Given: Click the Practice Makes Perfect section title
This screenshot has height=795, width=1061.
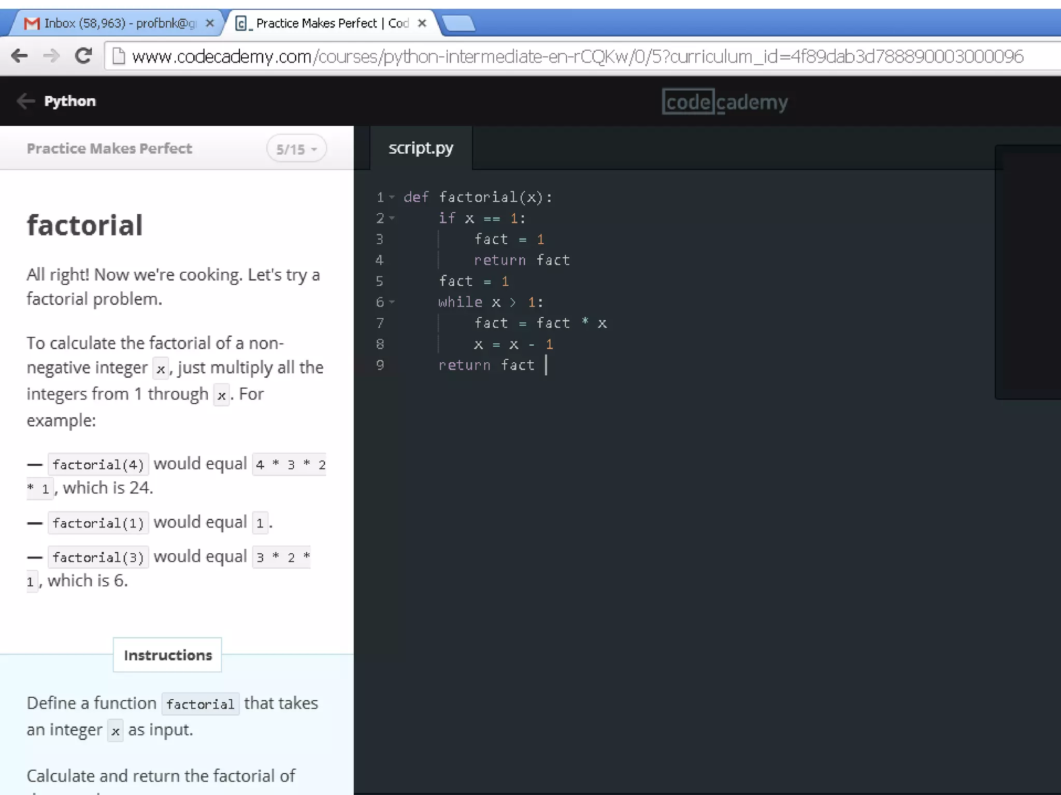Looking at the screenshot, I should [x=109, y=149].
